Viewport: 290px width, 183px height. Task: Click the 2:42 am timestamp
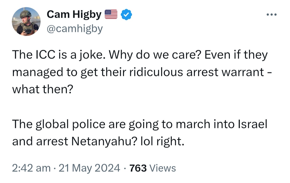click(31, 168)
